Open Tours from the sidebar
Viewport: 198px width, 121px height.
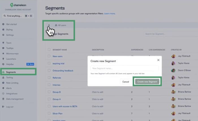click(x=10, y=43)
